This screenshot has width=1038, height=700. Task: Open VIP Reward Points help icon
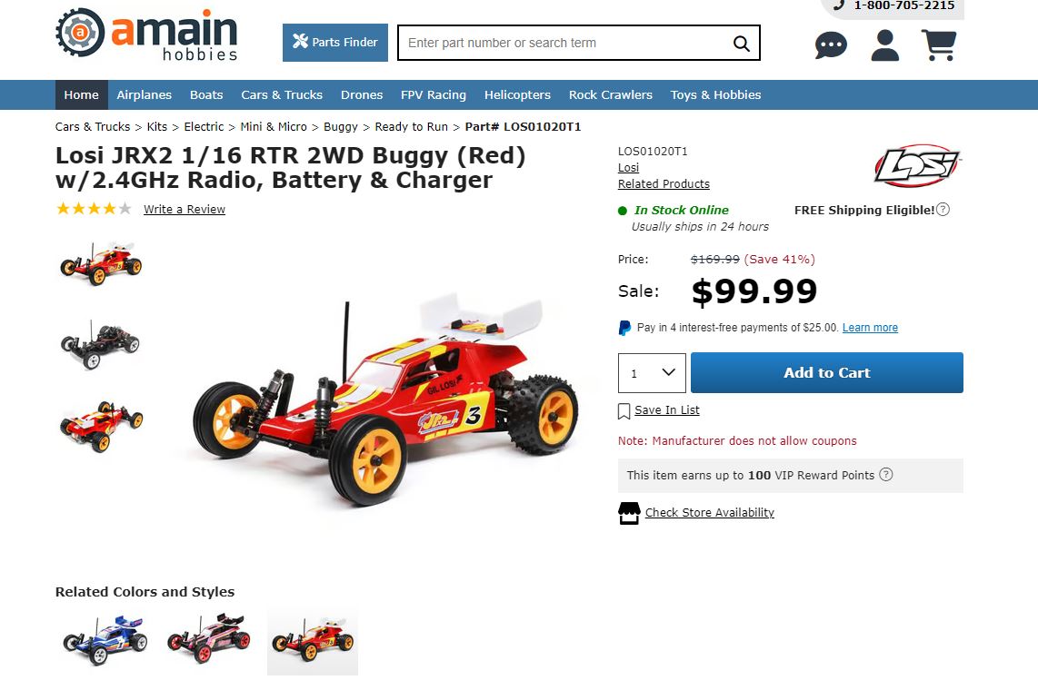point(885,475)
